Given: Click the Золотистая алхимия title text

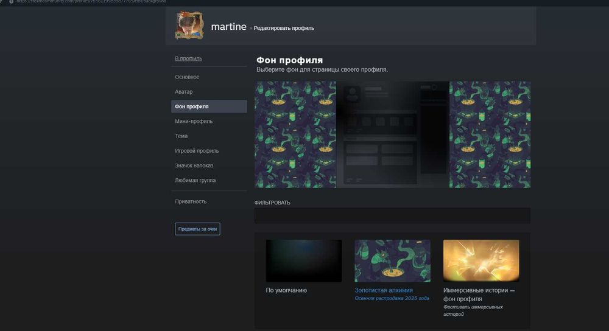Looking at the screenshot, I should (383, 290).
